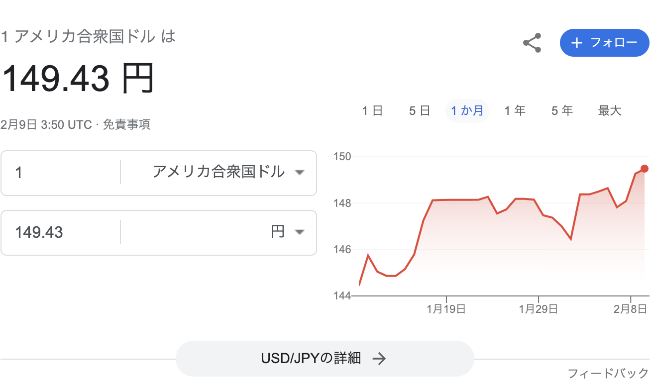This screenshot has width=654, height=384.
Task: Show the 最大 range chart
Action: point(610,110)
